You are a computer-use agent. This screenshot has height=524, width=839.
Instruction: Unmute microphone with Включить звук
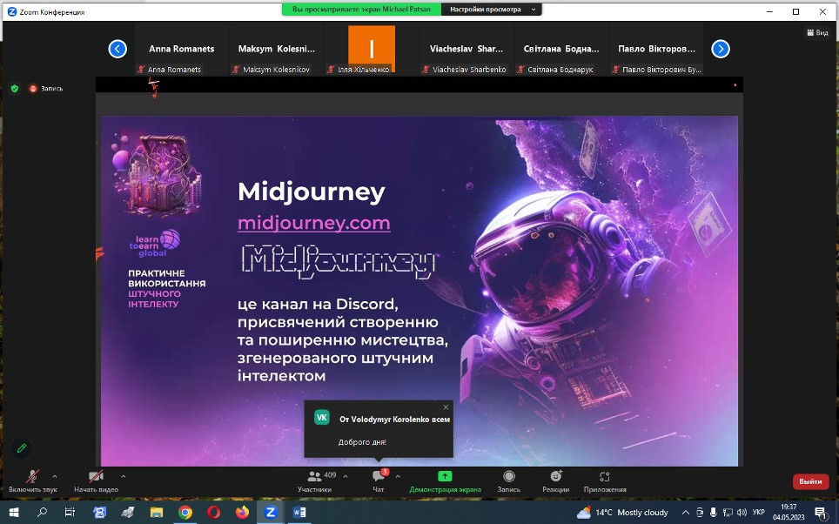point(33,480)
